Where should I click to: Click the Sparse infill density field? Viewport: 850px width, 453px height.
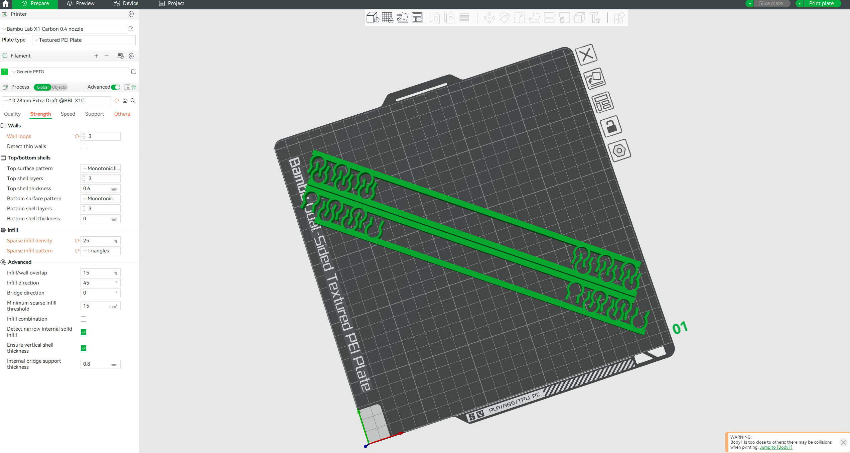click(101, 241)
